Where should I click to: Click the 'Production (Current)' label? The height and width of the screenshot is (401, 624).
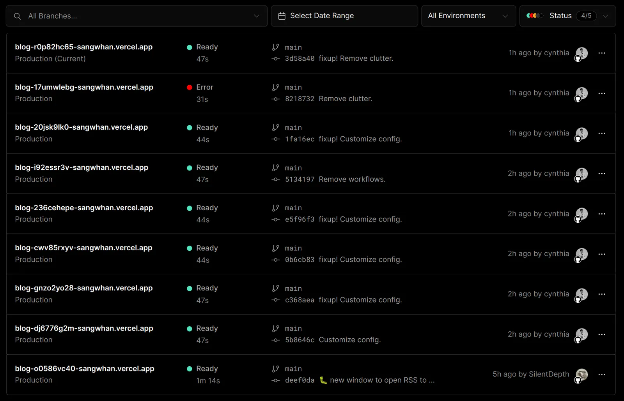coord(50,59)
